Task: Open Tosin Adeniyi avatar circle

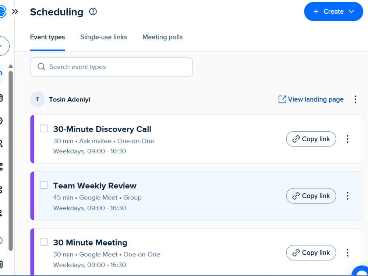Action: click(x=38, y=99)
